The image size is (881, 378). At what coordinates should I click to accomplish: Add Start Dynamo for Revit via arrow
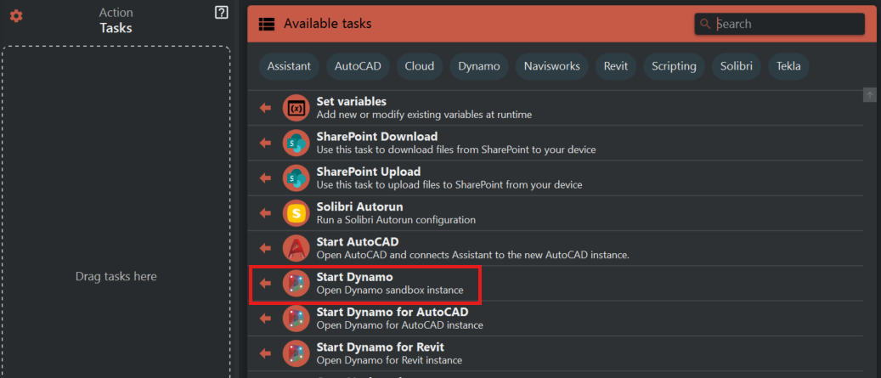coord(265,353)
